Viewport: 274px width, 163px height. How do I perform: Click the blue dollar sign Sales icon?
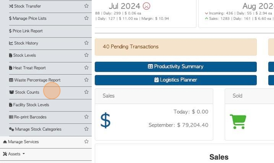(105, 120)
